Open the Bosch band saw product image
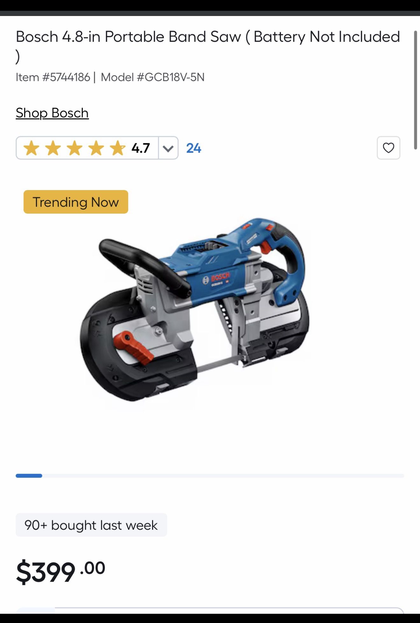 tap(194, 309)
